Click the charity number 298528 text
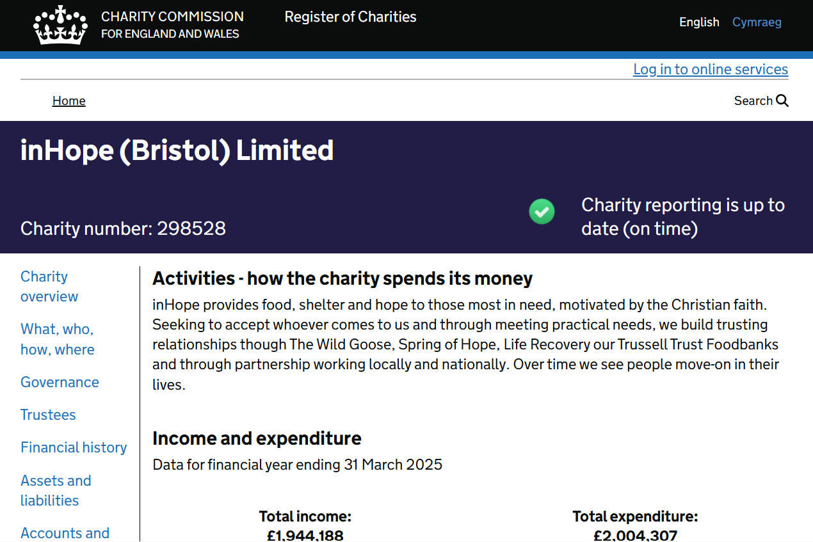This screenshot has width=813, height=542. pyautogui.click(x=123, y=228)
